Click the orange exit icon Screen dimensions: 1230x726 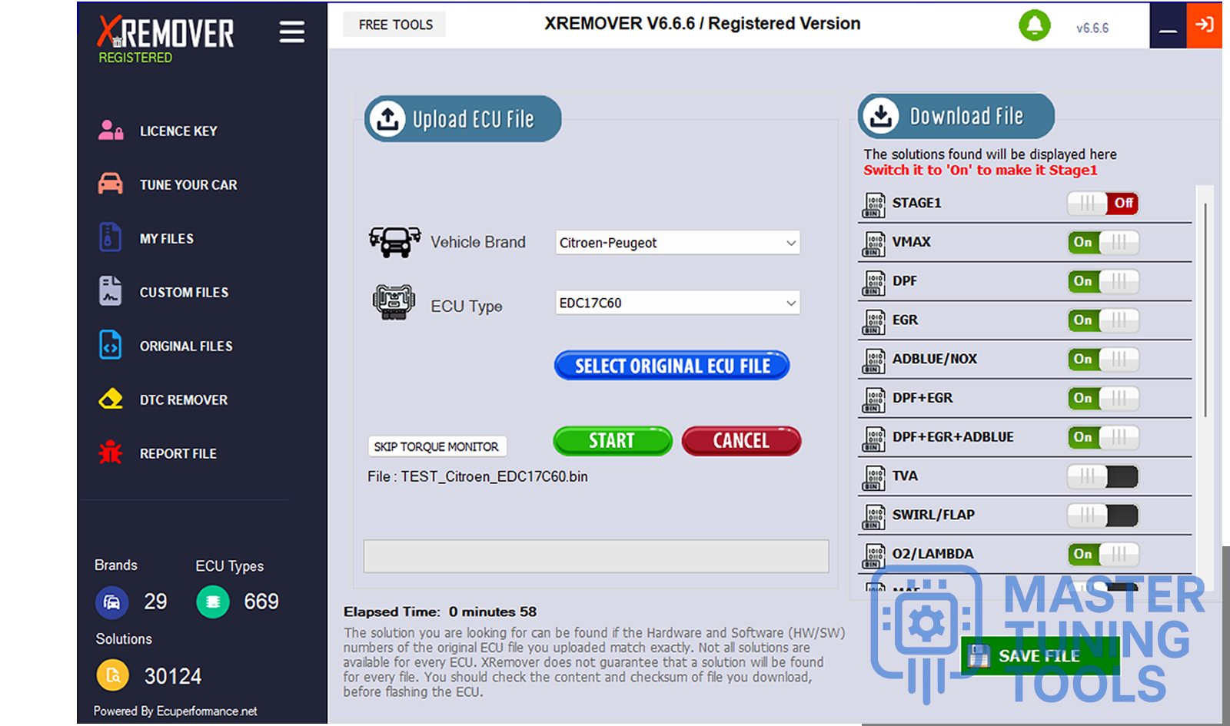1204,25
